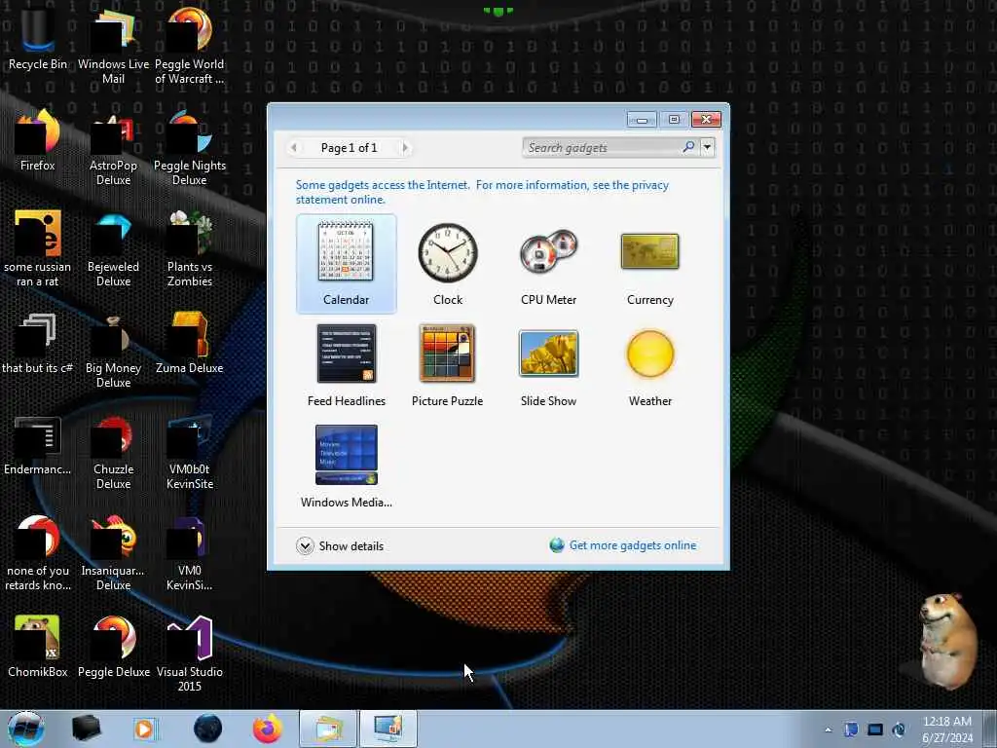The image size is (997, 748).
Task: Select Insaniquarium Deluxe desktop icon
Action: click(x=113, y=552)
